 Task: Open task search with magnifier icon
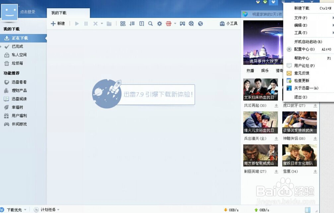click(150, 24)
